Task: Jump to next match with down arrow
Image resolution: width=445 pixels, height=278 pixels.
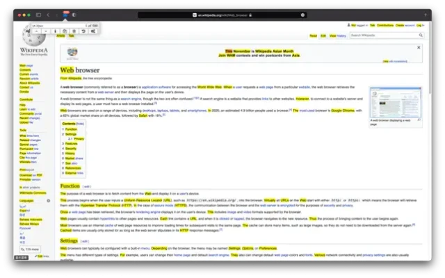Action: coord(46,31)
